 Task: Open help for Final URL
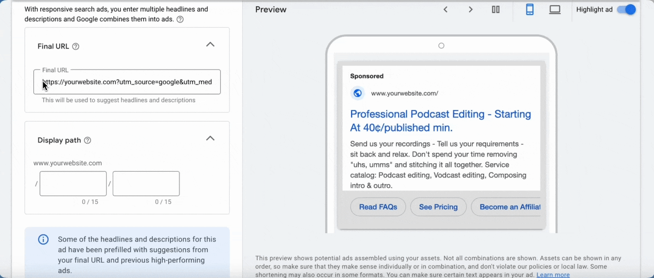click(x=76, y=47)
